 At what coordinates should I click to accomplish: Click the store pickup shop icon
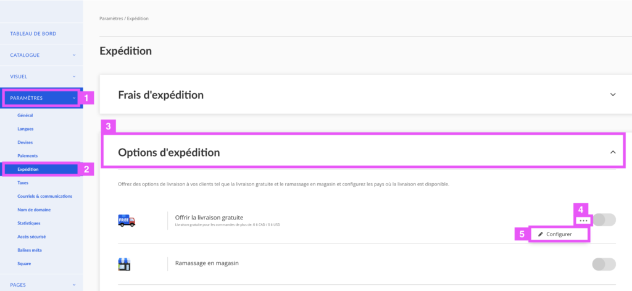(124, 264)
